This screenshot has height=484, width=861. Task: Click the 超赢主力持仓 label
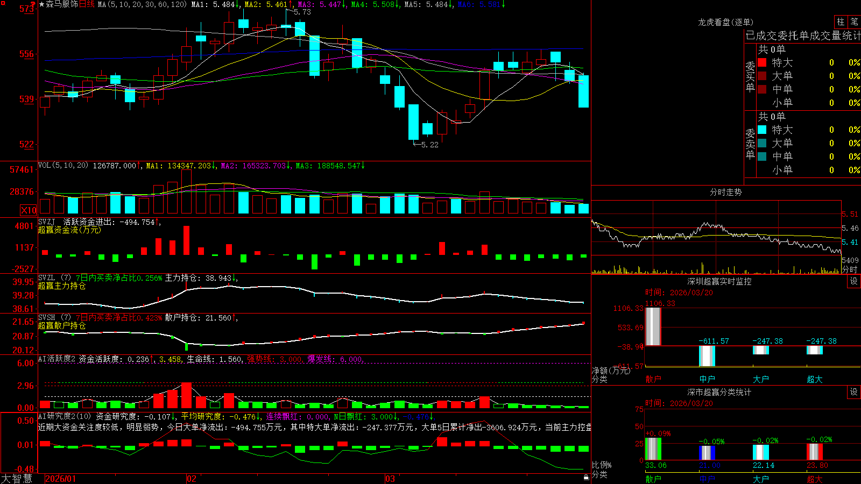point(62,286)
